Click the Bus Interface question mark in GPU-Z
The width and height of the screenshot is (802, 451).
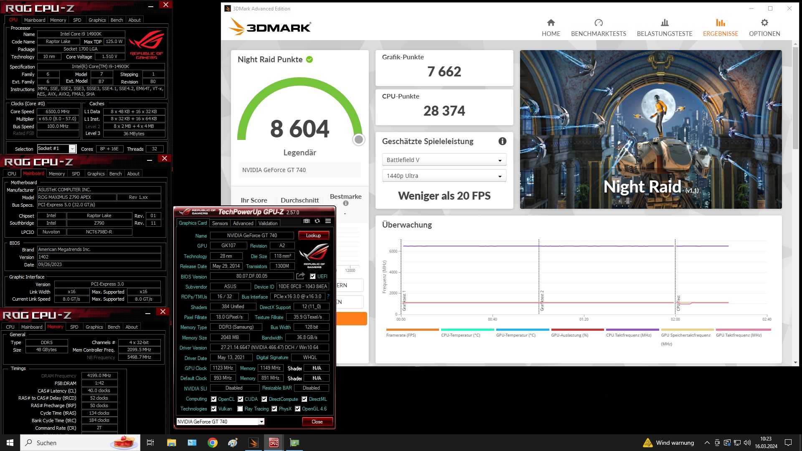pyautogui.click(x=328, y=296)
